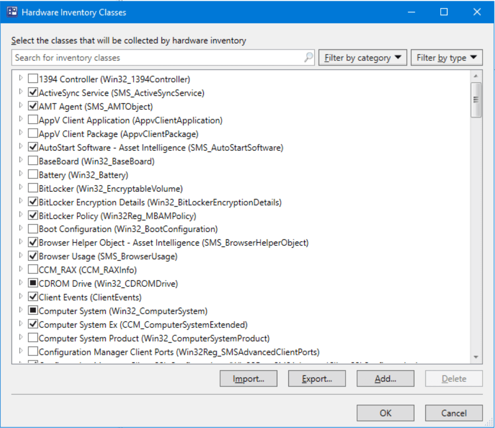Click the Export button
495x428 pixels.
click(317, 379)
